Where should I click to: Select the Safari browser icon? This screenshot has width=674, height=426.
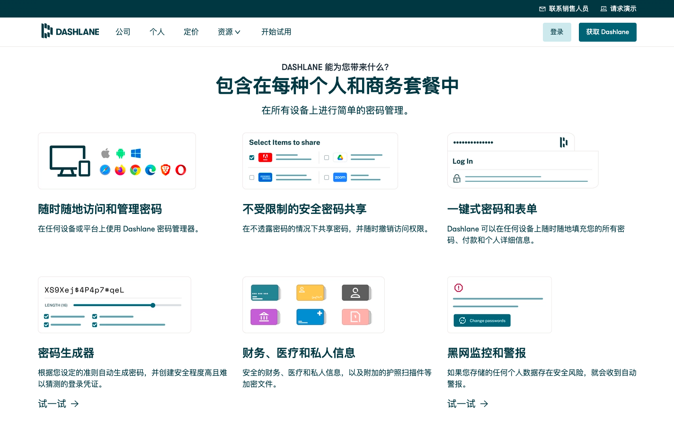105,170
